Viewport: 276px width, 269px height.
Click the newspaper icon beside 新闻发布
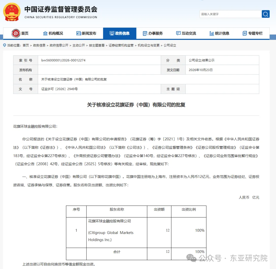[78, 33]
